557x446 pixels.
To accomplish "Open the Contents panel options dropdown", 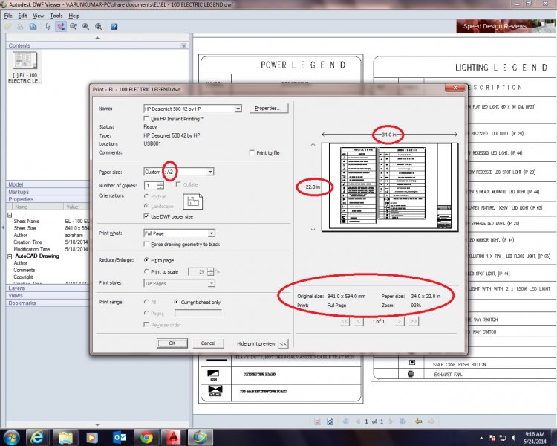I will (183, 45).
